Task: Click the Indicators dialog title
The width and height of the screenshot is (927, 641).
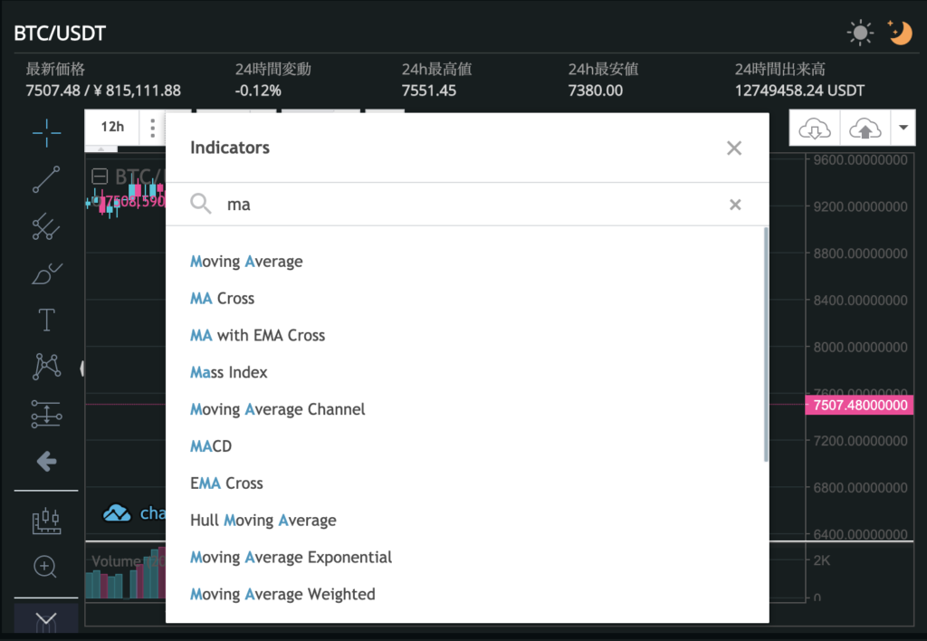Action: click(x=229, y=148)
